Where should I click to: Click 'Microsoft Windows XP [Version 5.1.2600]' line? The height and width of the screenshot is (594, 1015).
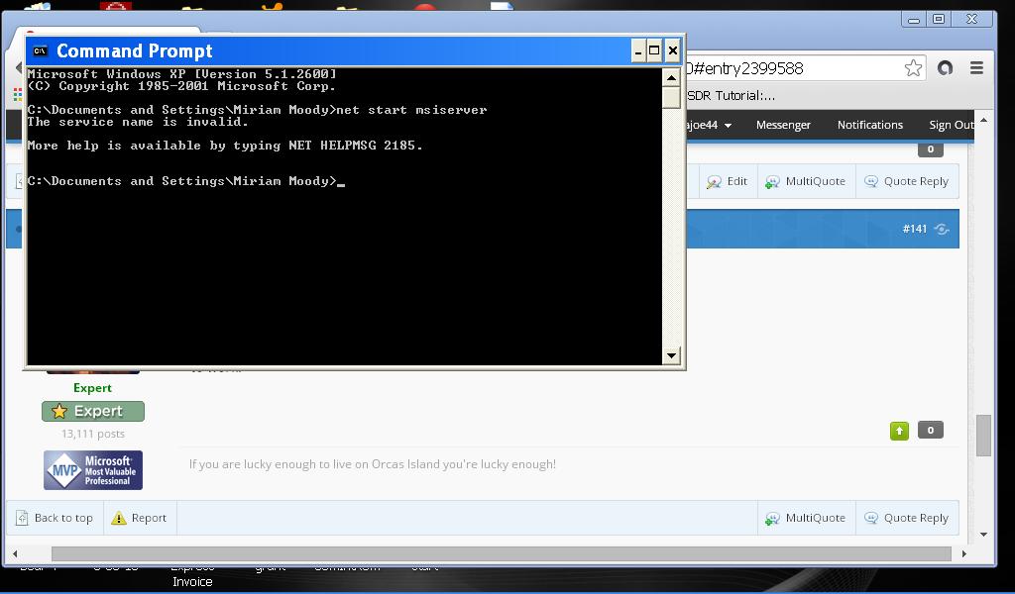click(182, 73)
